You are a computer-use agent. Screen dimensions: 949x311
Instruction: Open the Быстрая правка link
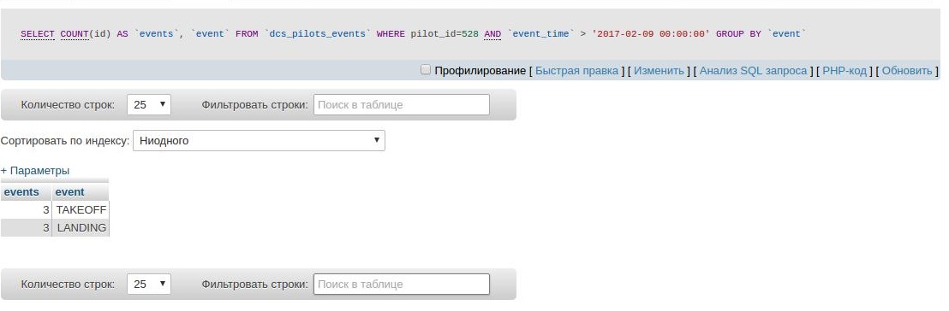click(x=576, y=71)
